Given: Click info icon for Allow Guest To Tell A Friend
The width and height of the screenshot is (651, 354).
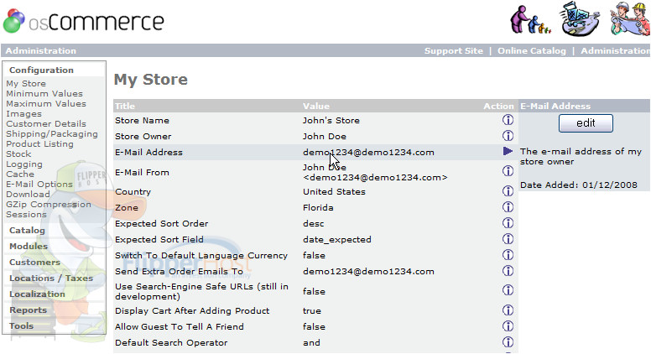Looking at the screenshot, I should pyautogui.click(x=508, y=326).
